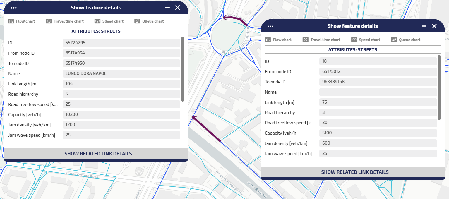Minimize the right feature details panel
Screen dimensions: 449x199
point(424,26)
